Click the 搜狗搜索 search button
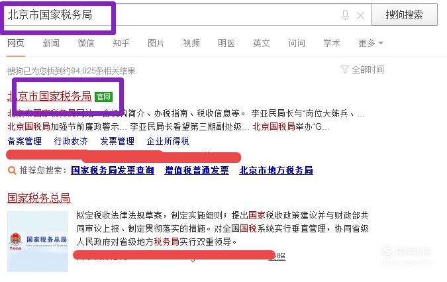This screenshot has height=282, width=447. point(405,15)
